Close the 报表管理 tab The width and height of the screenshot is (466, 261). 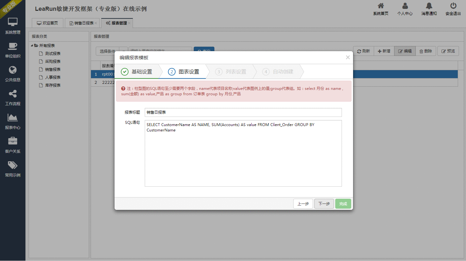click(129, 23)
